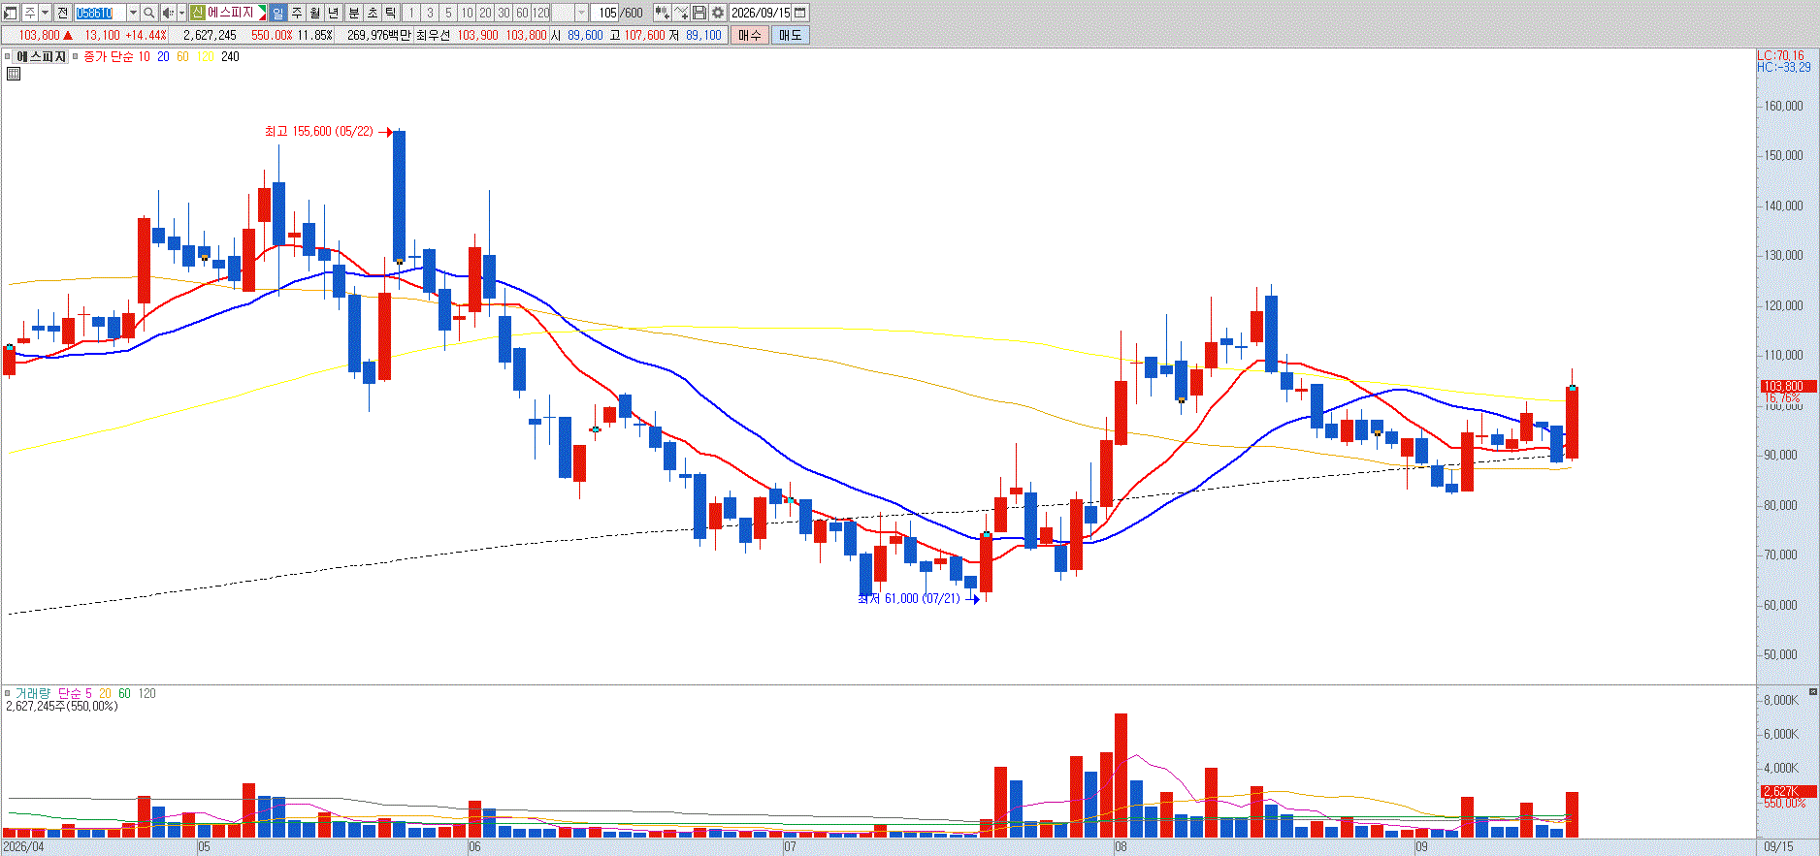Switch to tick 틱 chart period

[390, 13]
